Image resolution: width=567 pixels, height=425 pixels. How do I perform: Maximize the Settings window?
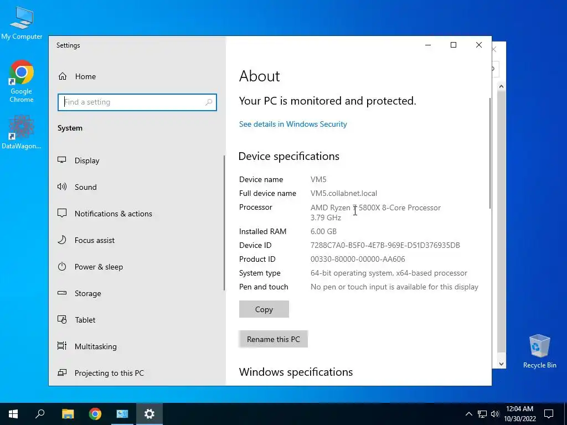[x=453, y=45]
